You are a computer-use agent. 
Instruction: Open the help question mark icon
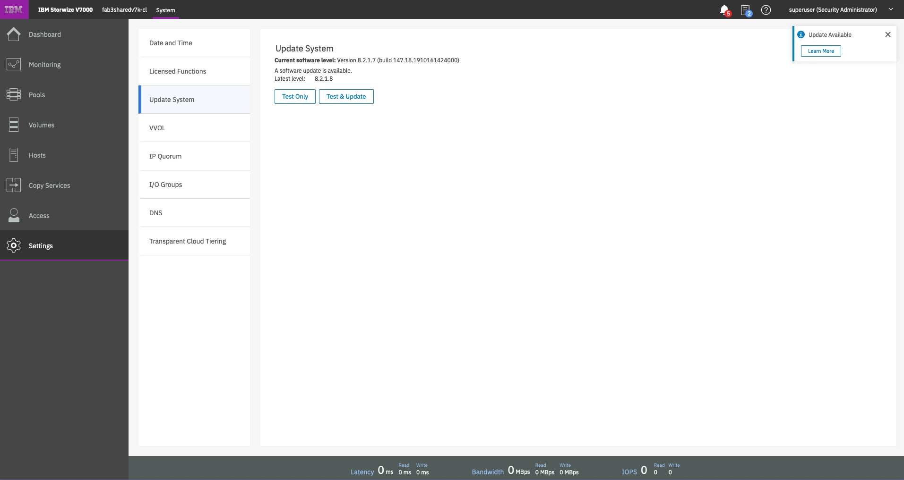click(766, 10)
